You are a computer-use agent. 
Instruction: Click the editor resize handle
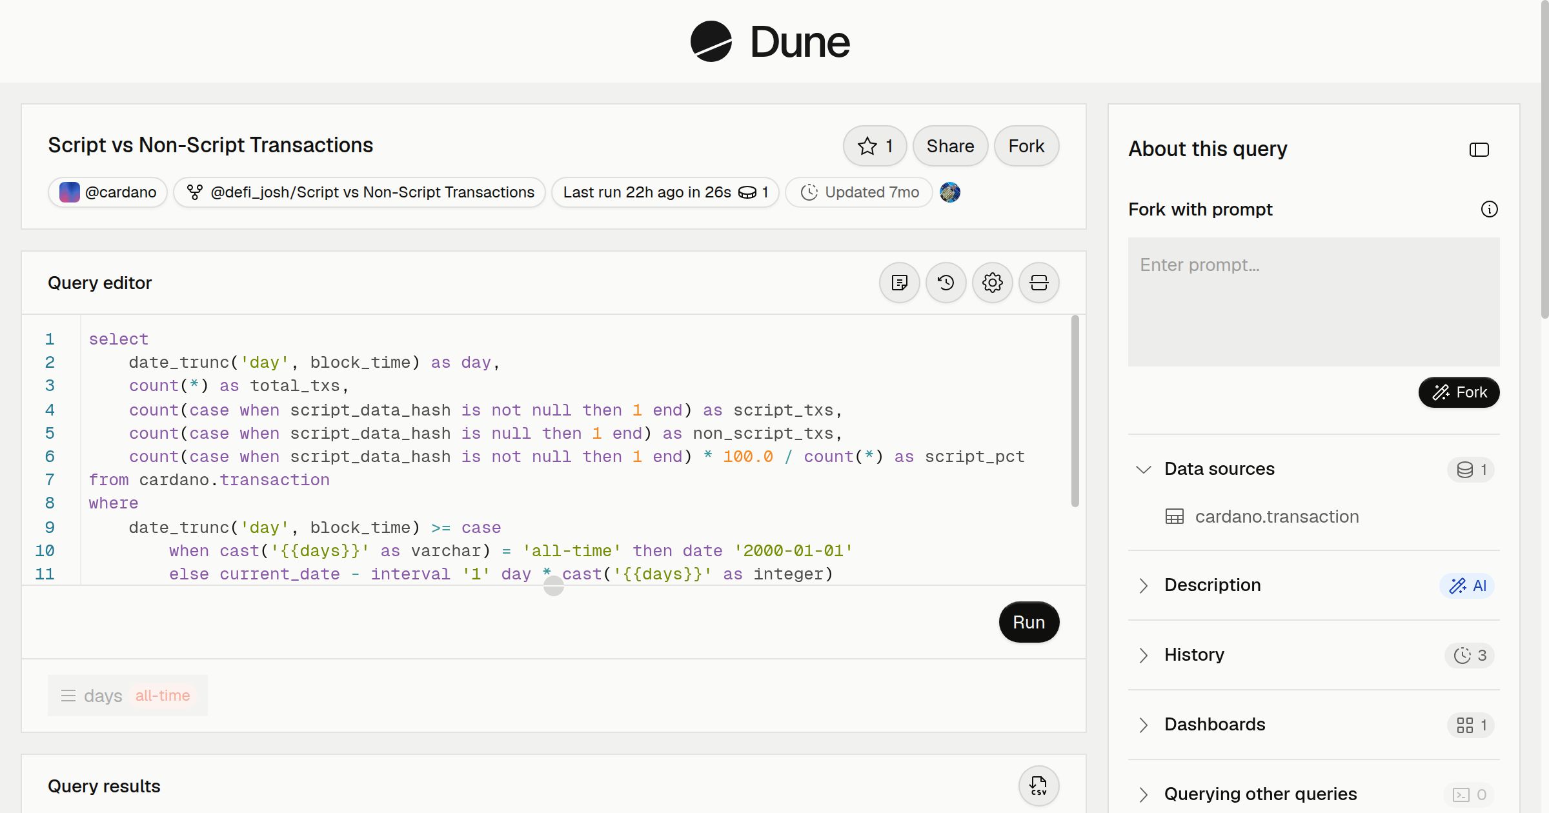554,586
